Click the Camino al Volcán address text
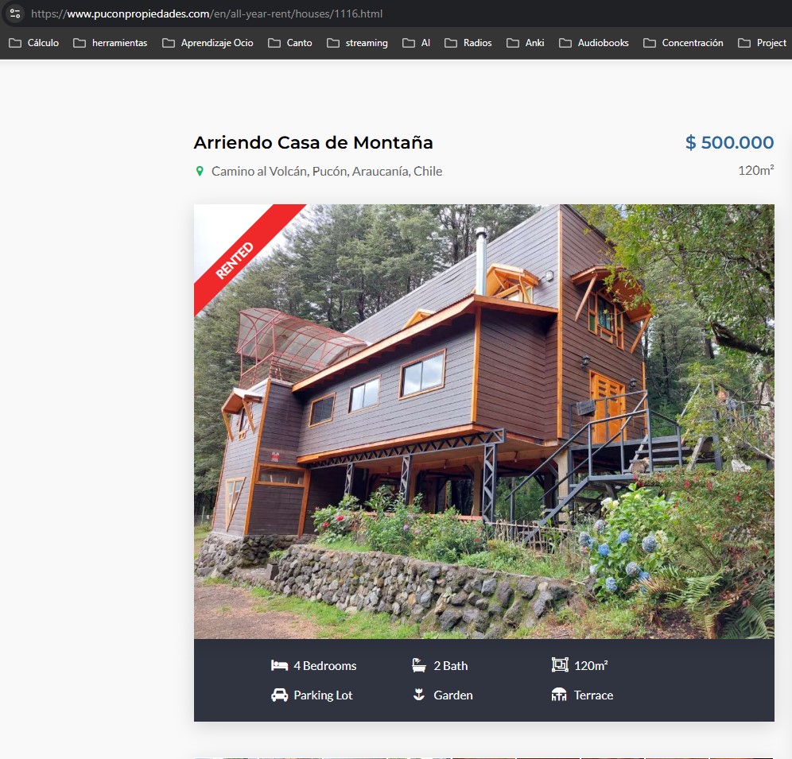Image resolution: width=792 pixels, height=759 pixels. (x=326, y=171)
